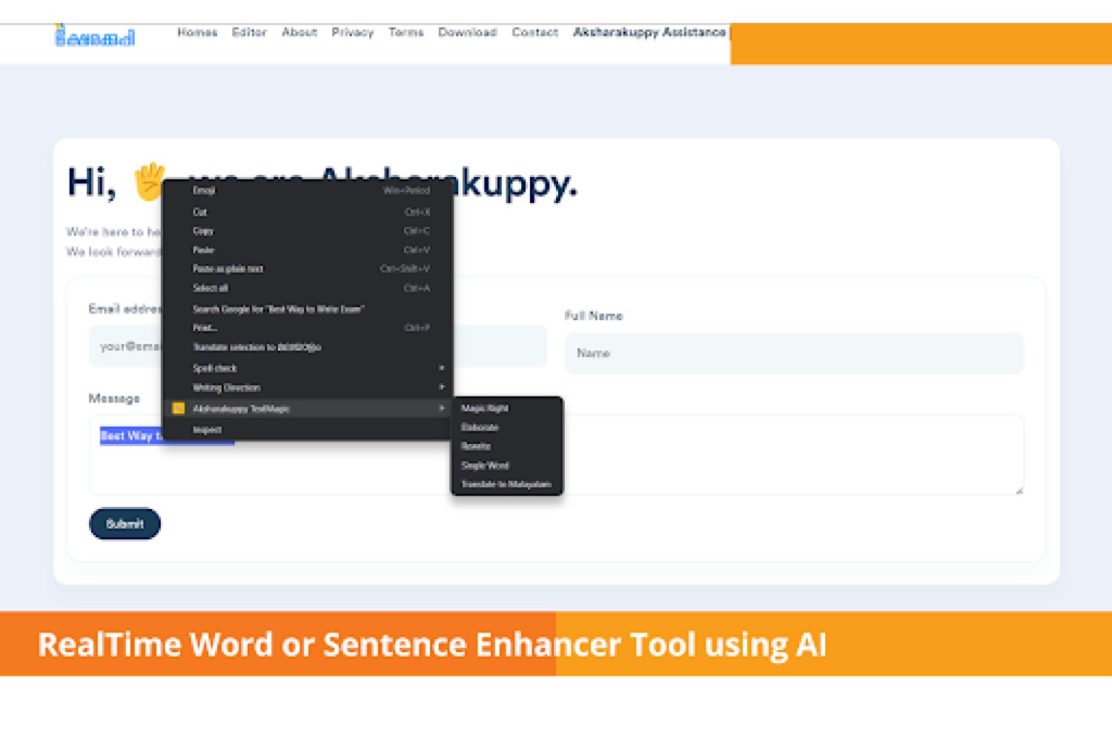
Task: Open the Contact navigation link
Action: [535, 32]
